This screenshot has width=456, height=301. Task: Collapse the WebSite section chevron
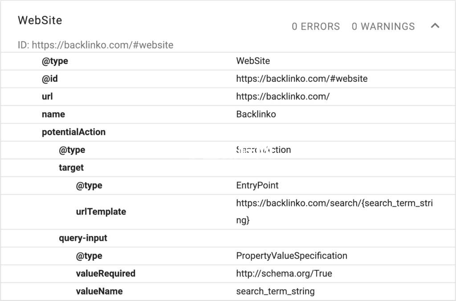435,26
